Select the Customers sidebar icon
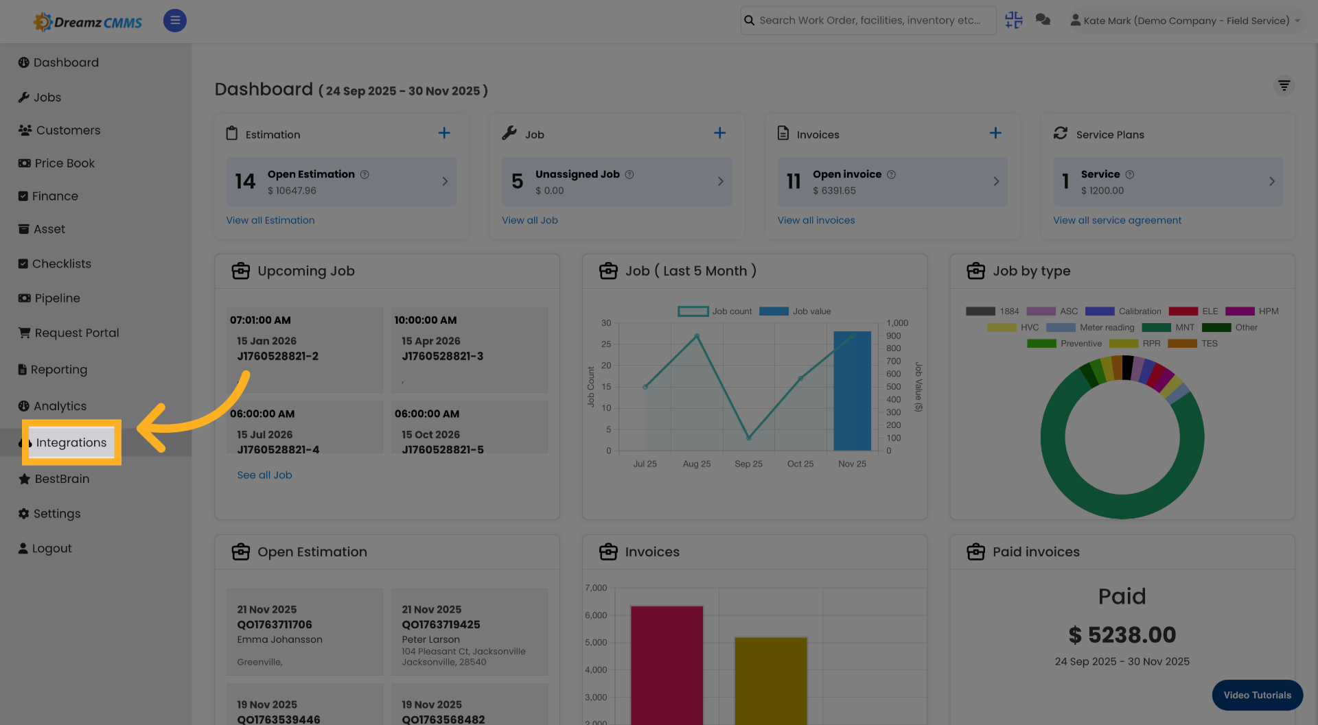This screenshot has width=1318, height=725. tap(24, 130)
